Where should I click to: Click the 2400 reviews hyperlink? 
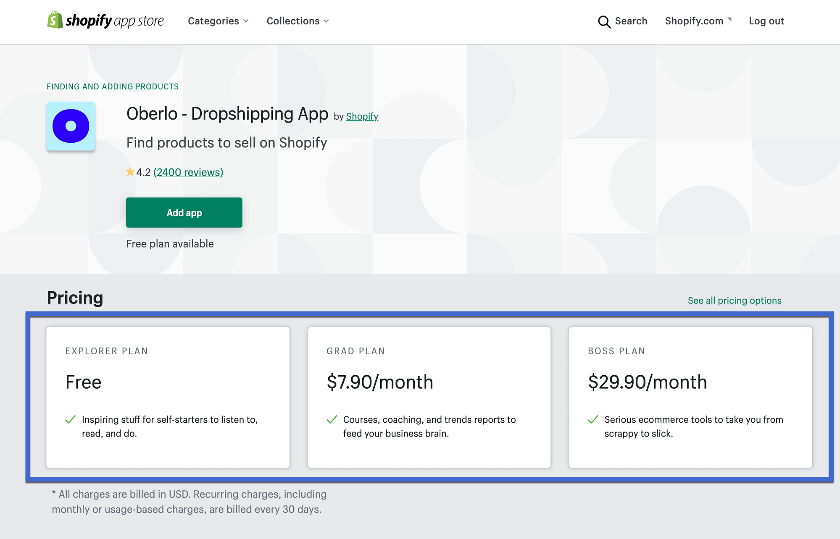pyautogui.click(x=189, y=172)
